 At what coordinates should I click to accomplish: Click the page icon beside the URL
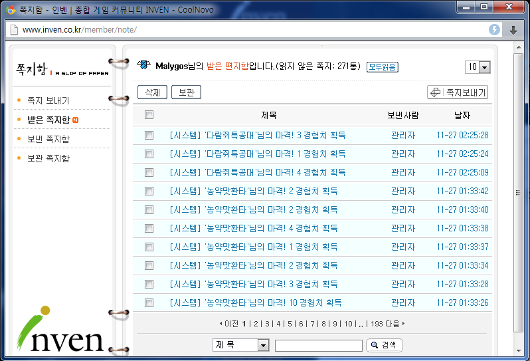pyautogui.click(x=14, y=30)
